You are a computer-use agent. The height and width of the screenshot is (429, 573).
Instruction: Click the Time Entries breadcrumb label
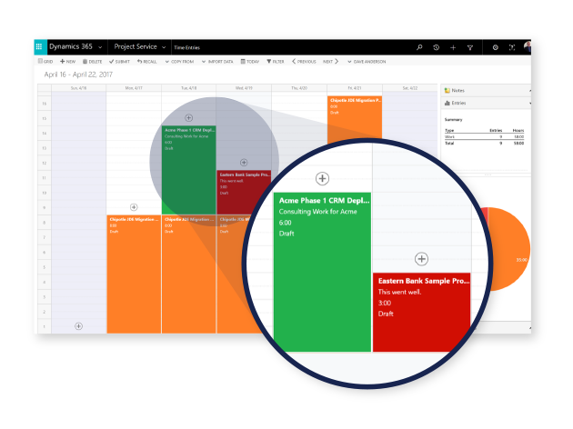186,47
